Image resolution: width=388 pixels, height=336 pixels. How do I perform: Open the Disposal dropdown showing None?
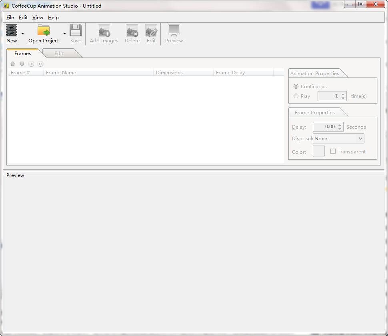pos(338,139)
